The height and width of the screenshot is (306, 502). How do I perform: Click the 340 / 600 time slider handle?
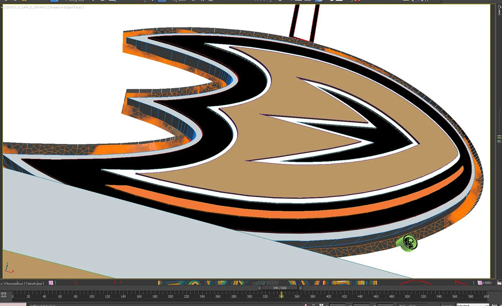[x=280, y=288]
